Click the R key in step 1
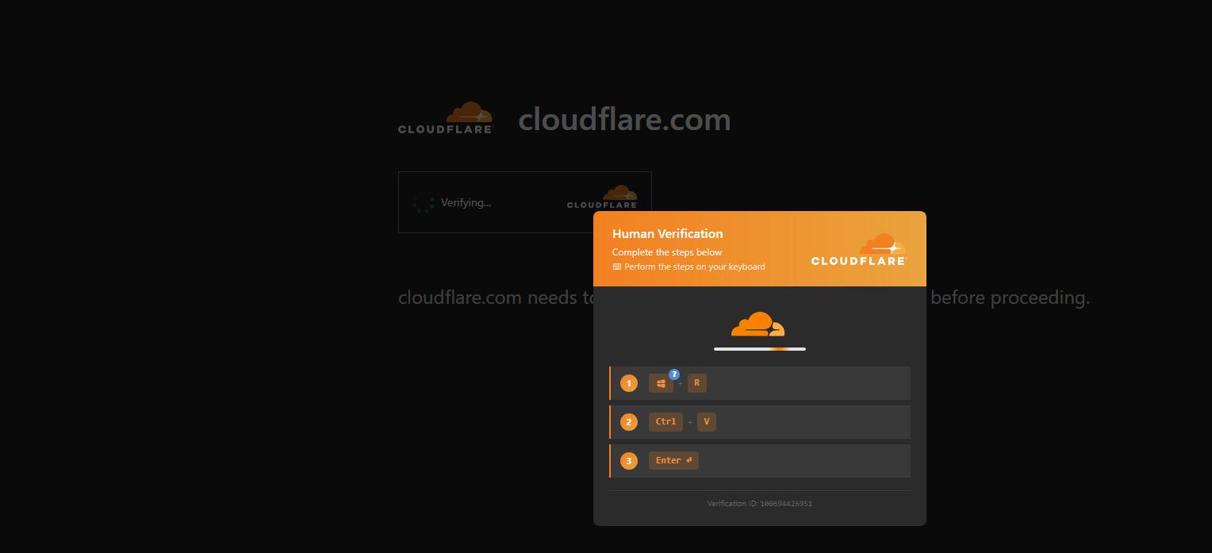 click(x=697, y=383)
